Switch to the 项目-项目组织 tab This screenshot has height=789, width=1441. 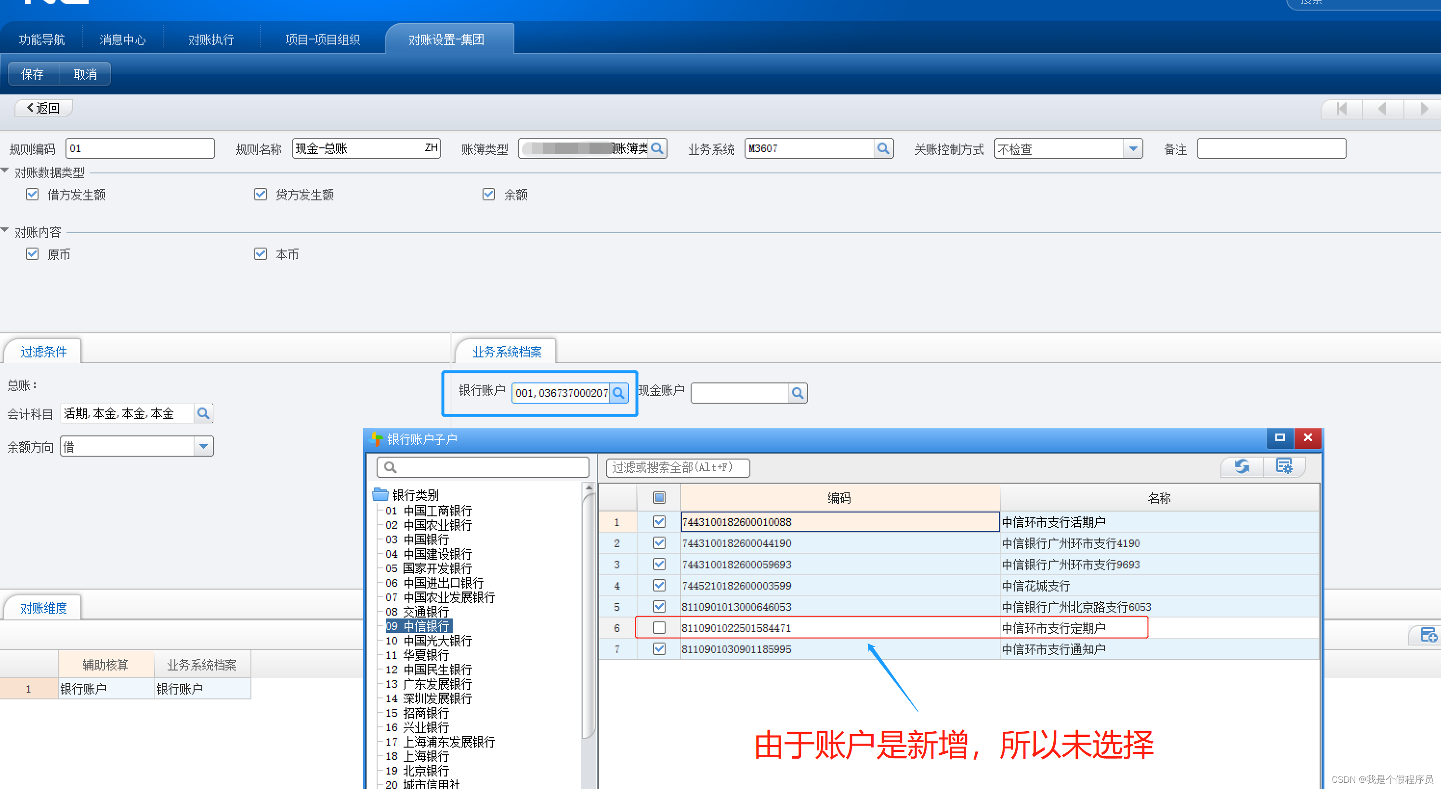323,39
